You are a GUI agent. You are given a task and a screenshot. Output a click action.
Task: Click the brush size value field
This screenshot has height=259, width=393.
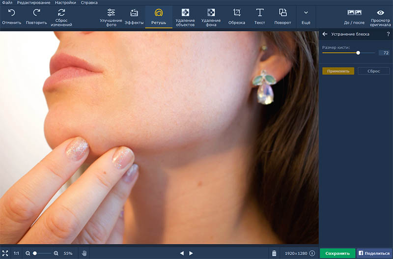pos(384,53)
